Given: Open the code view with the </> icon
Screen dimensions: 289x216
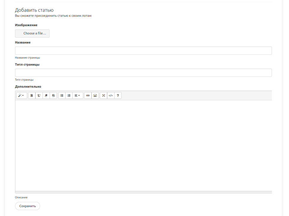Looking at the screenshot, I should [111, 96].
